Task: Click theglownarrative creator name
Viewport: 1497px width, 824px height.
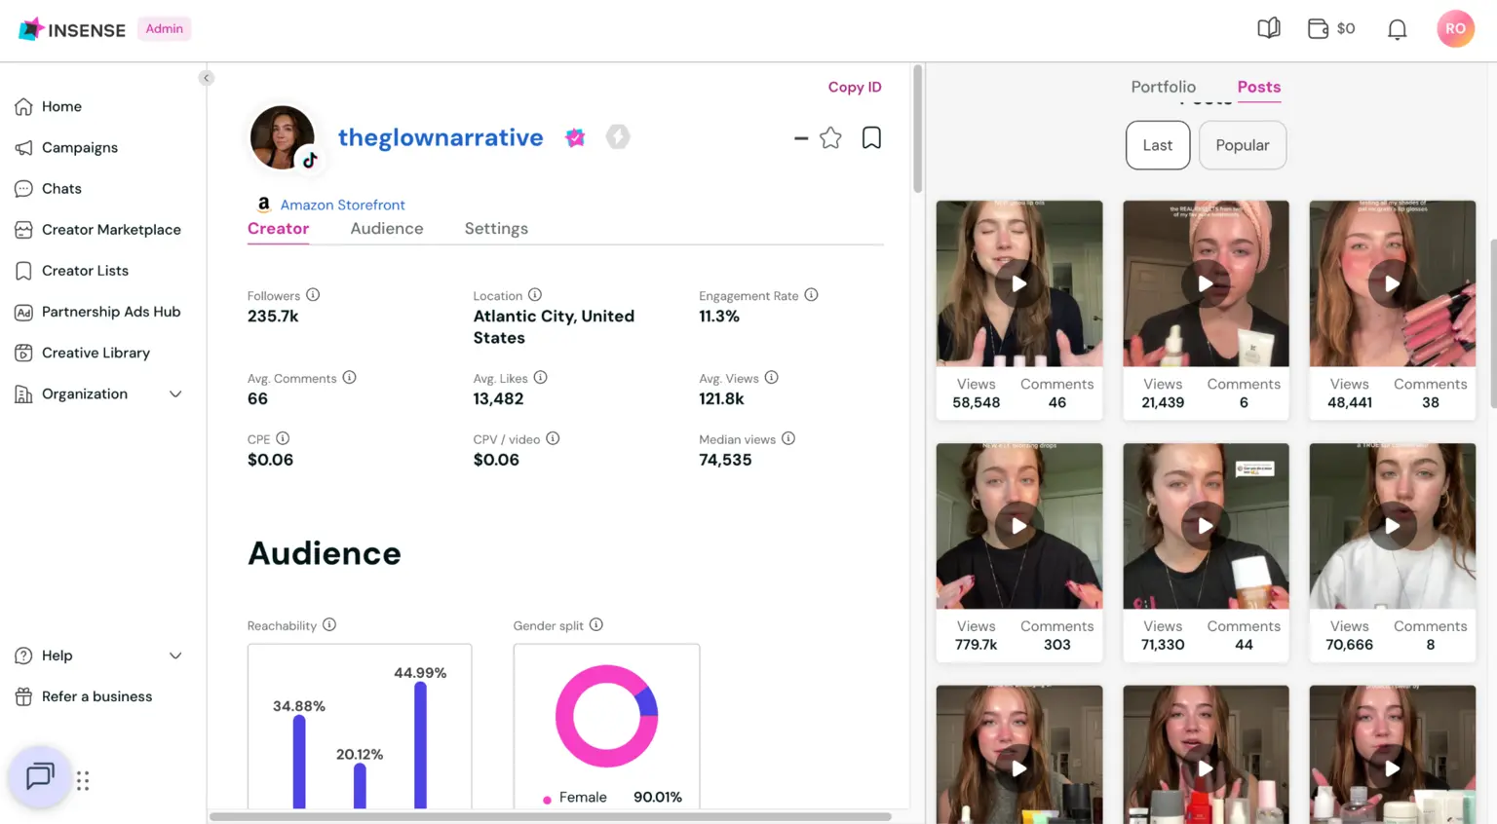Action: click(x=441, y=137)
